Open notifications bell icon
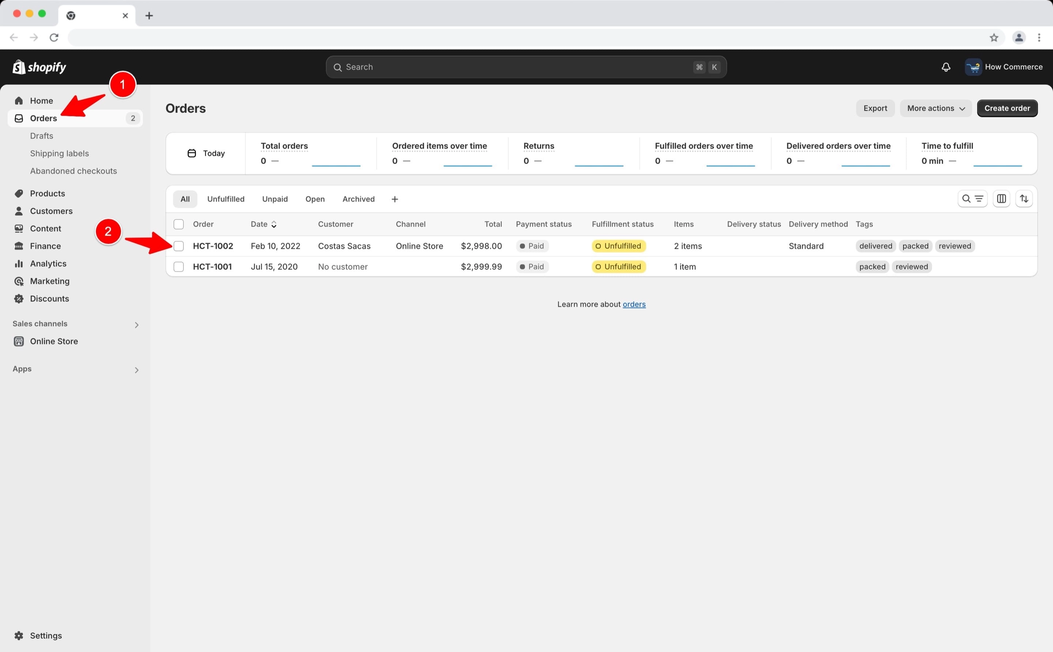The height and width of the screenshot is (652, 1053). pos(946,67)
